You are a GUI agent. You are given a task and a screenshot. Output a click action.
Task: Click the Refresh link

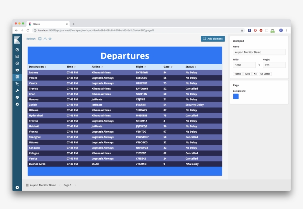pos(31,39)
